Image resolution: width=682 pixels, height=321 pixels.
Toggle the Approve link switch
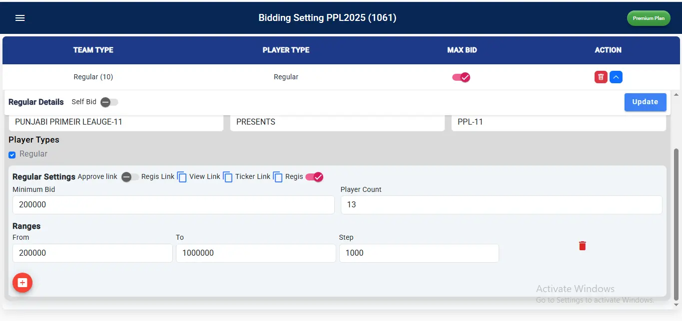click(x=130, y=177)
